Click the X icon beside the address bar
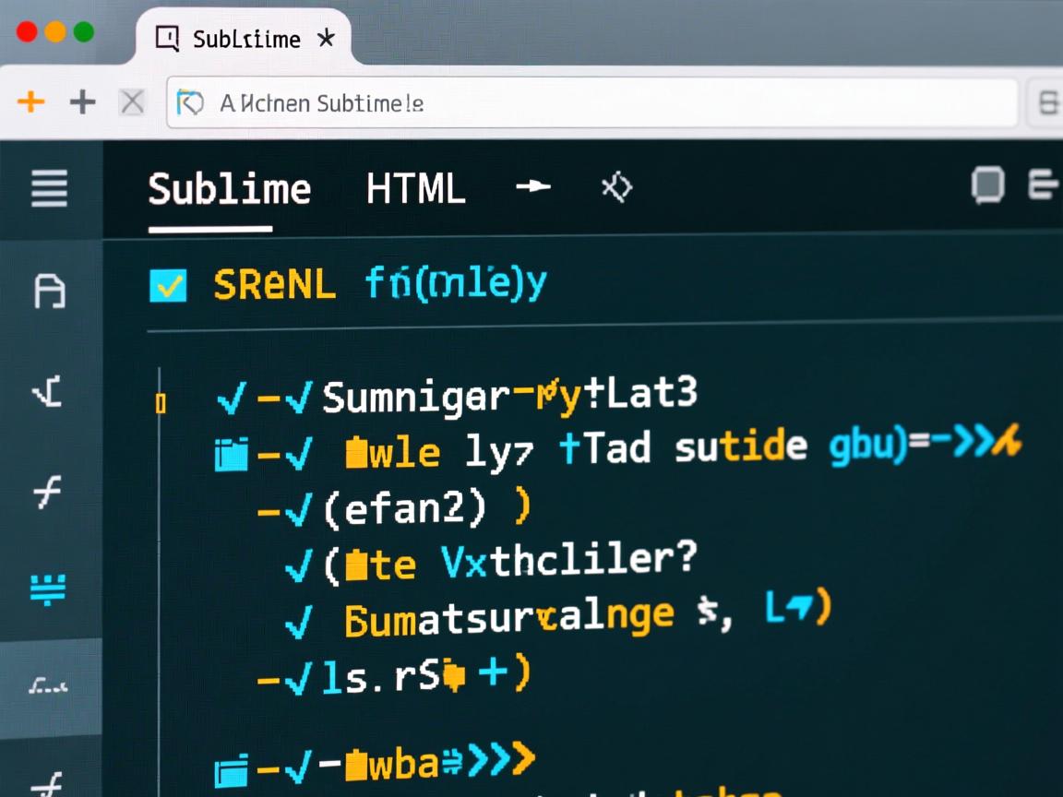 (133, 102)
